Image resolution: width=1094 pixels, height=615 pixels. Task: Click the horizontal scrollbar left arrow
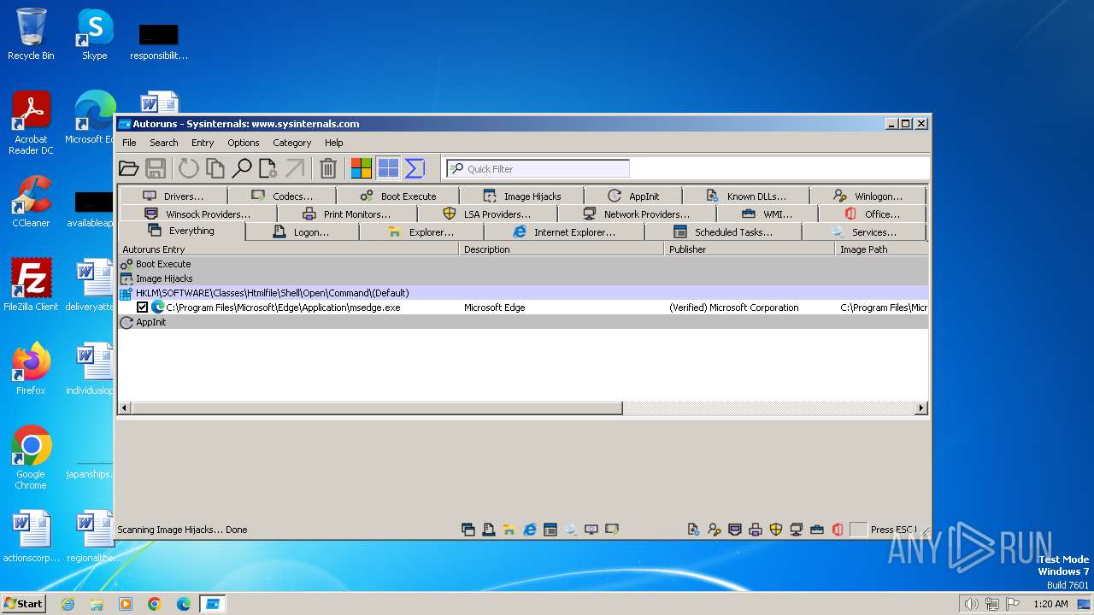125,408
